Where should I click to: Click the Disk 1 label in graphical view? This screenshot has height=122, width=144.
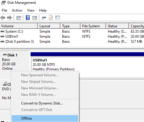(12, 55)
